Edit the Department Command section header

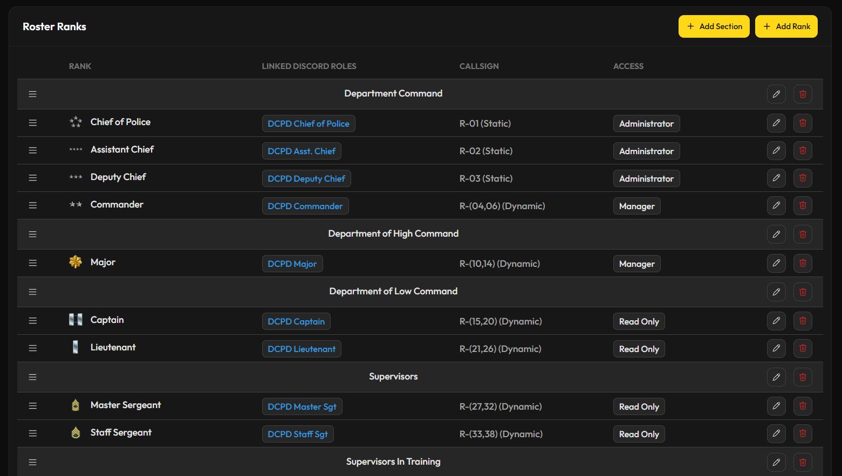pos(776,94)
